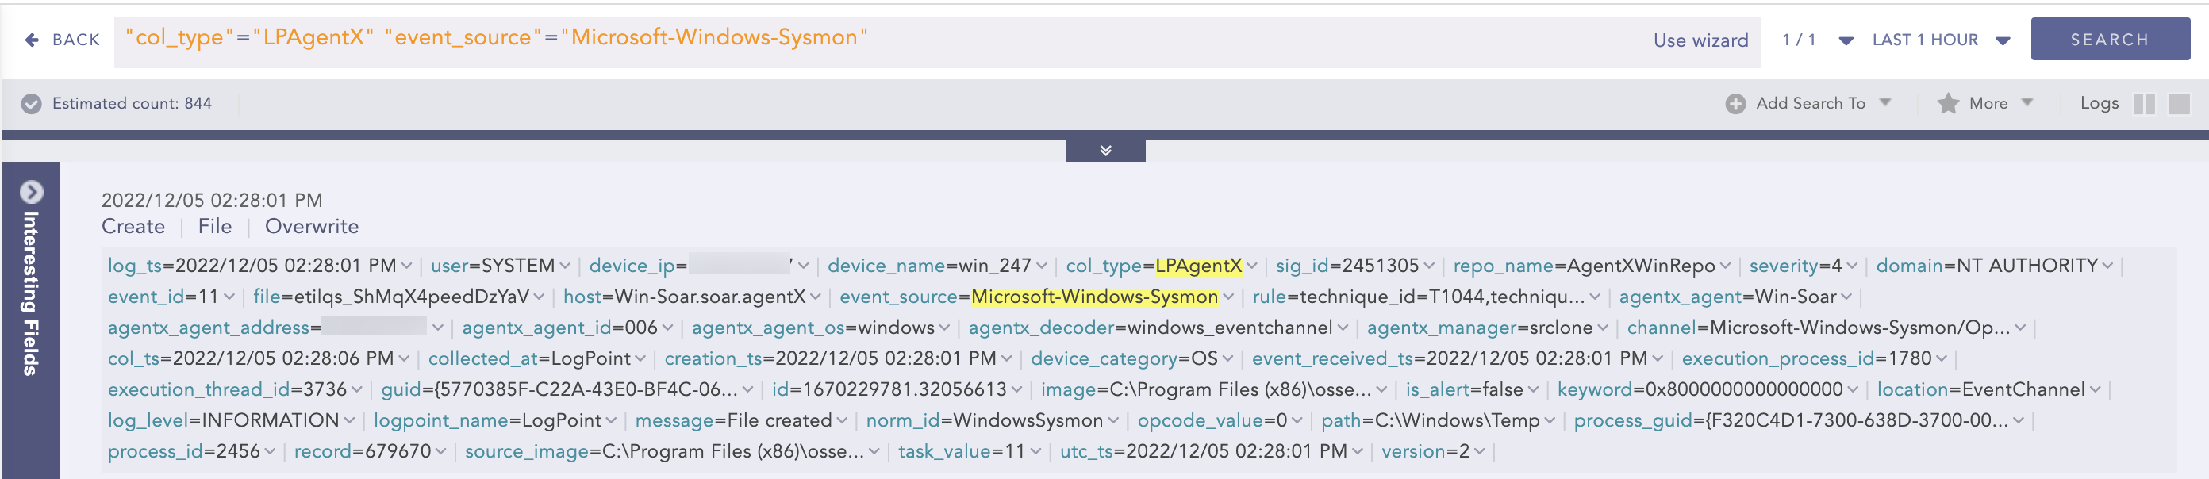Screen dimensions: 2209x479
Task: Click the Back arrow icon
Action: point(32,40)
